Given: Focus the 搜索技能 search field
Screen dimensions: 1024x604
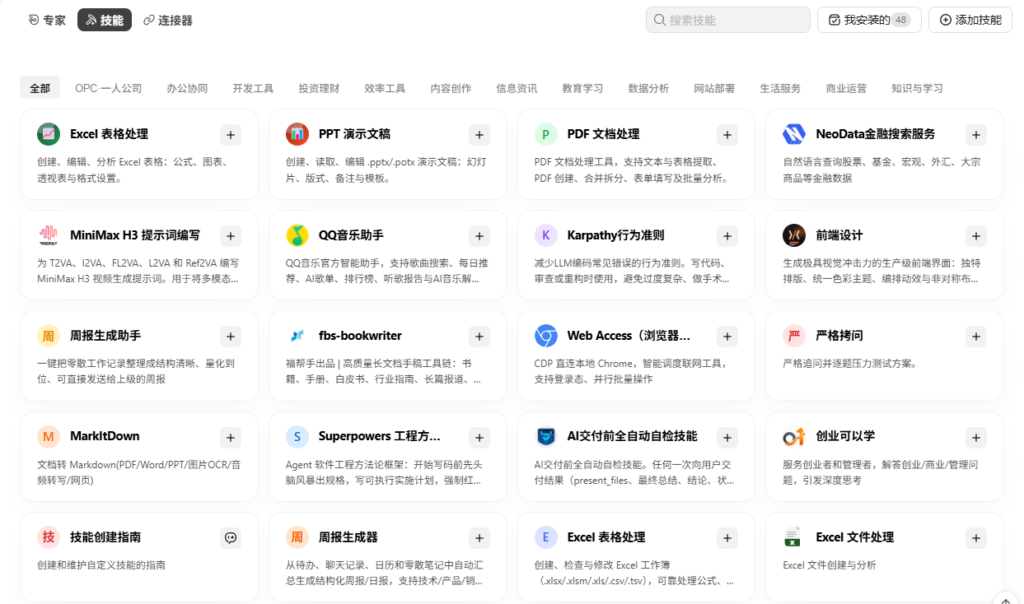Looking at the screenshot, I should 728,20.
